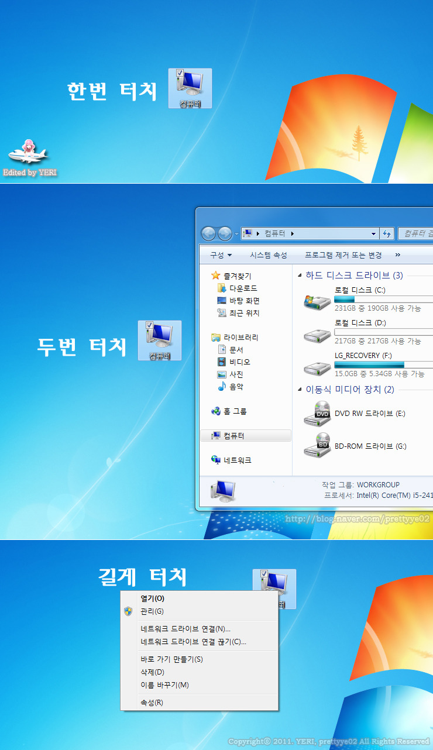Click the 로컬 디스크 (C:) capacity bar
This screenshot has height=750, width=433.
point(383,299)
